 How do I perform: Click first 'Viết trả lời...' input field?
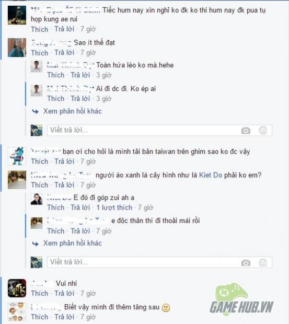[159, 131]
